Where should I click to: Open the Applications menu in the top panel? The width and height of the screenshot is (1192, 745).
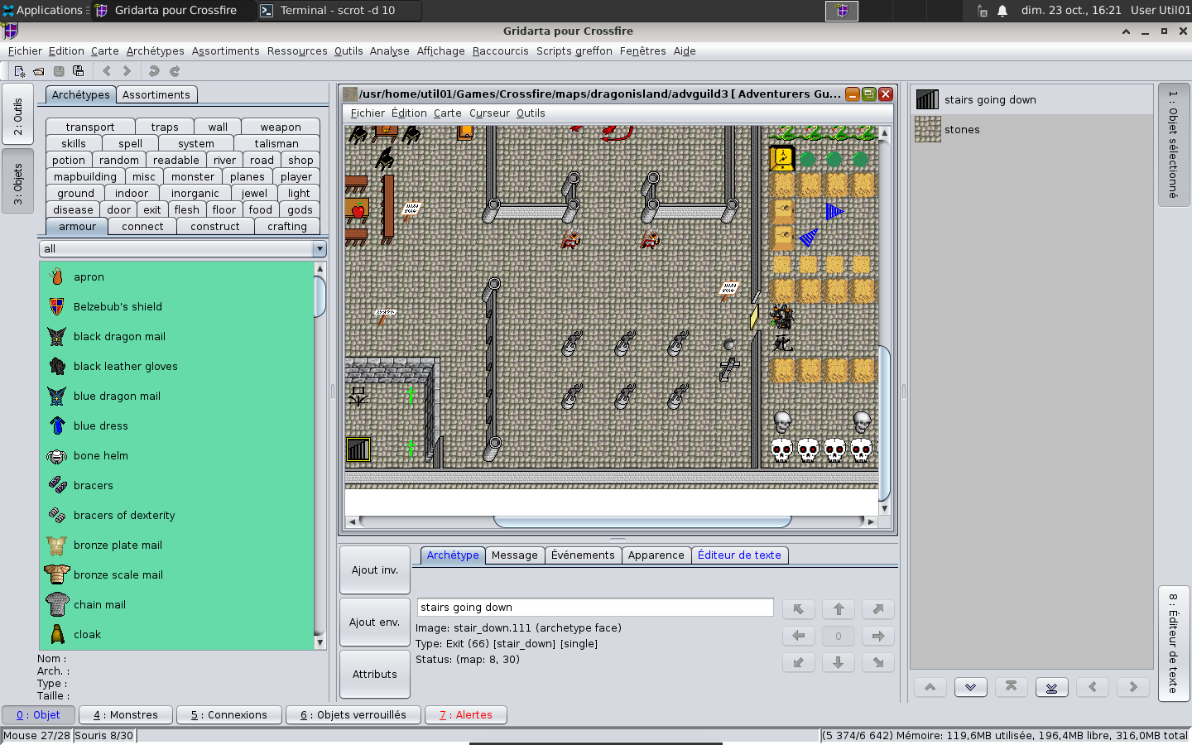coord(43,11)
